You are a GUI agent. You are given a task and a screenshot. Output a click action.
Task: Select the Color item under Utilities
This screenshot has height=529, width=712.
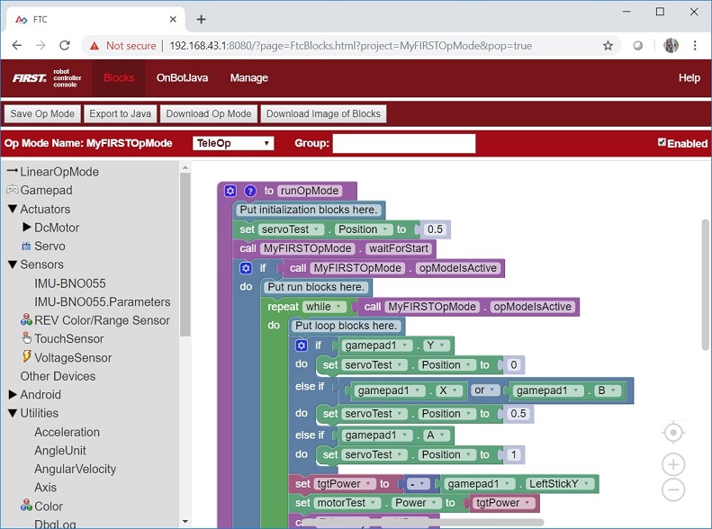point(49,507)
